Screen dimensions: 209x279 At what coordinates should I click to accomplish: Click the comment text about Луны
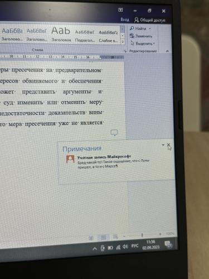113,164
